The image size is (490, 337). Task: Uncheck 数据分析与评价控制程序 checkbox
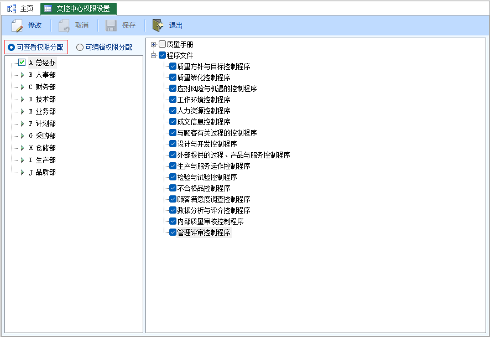pyautogui.click(x=173, y=210)
